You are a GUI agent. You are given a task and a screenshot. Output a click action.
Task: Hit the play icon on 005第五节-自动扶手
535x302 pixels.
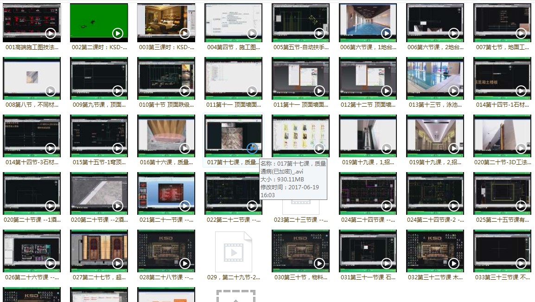point(319,33)
